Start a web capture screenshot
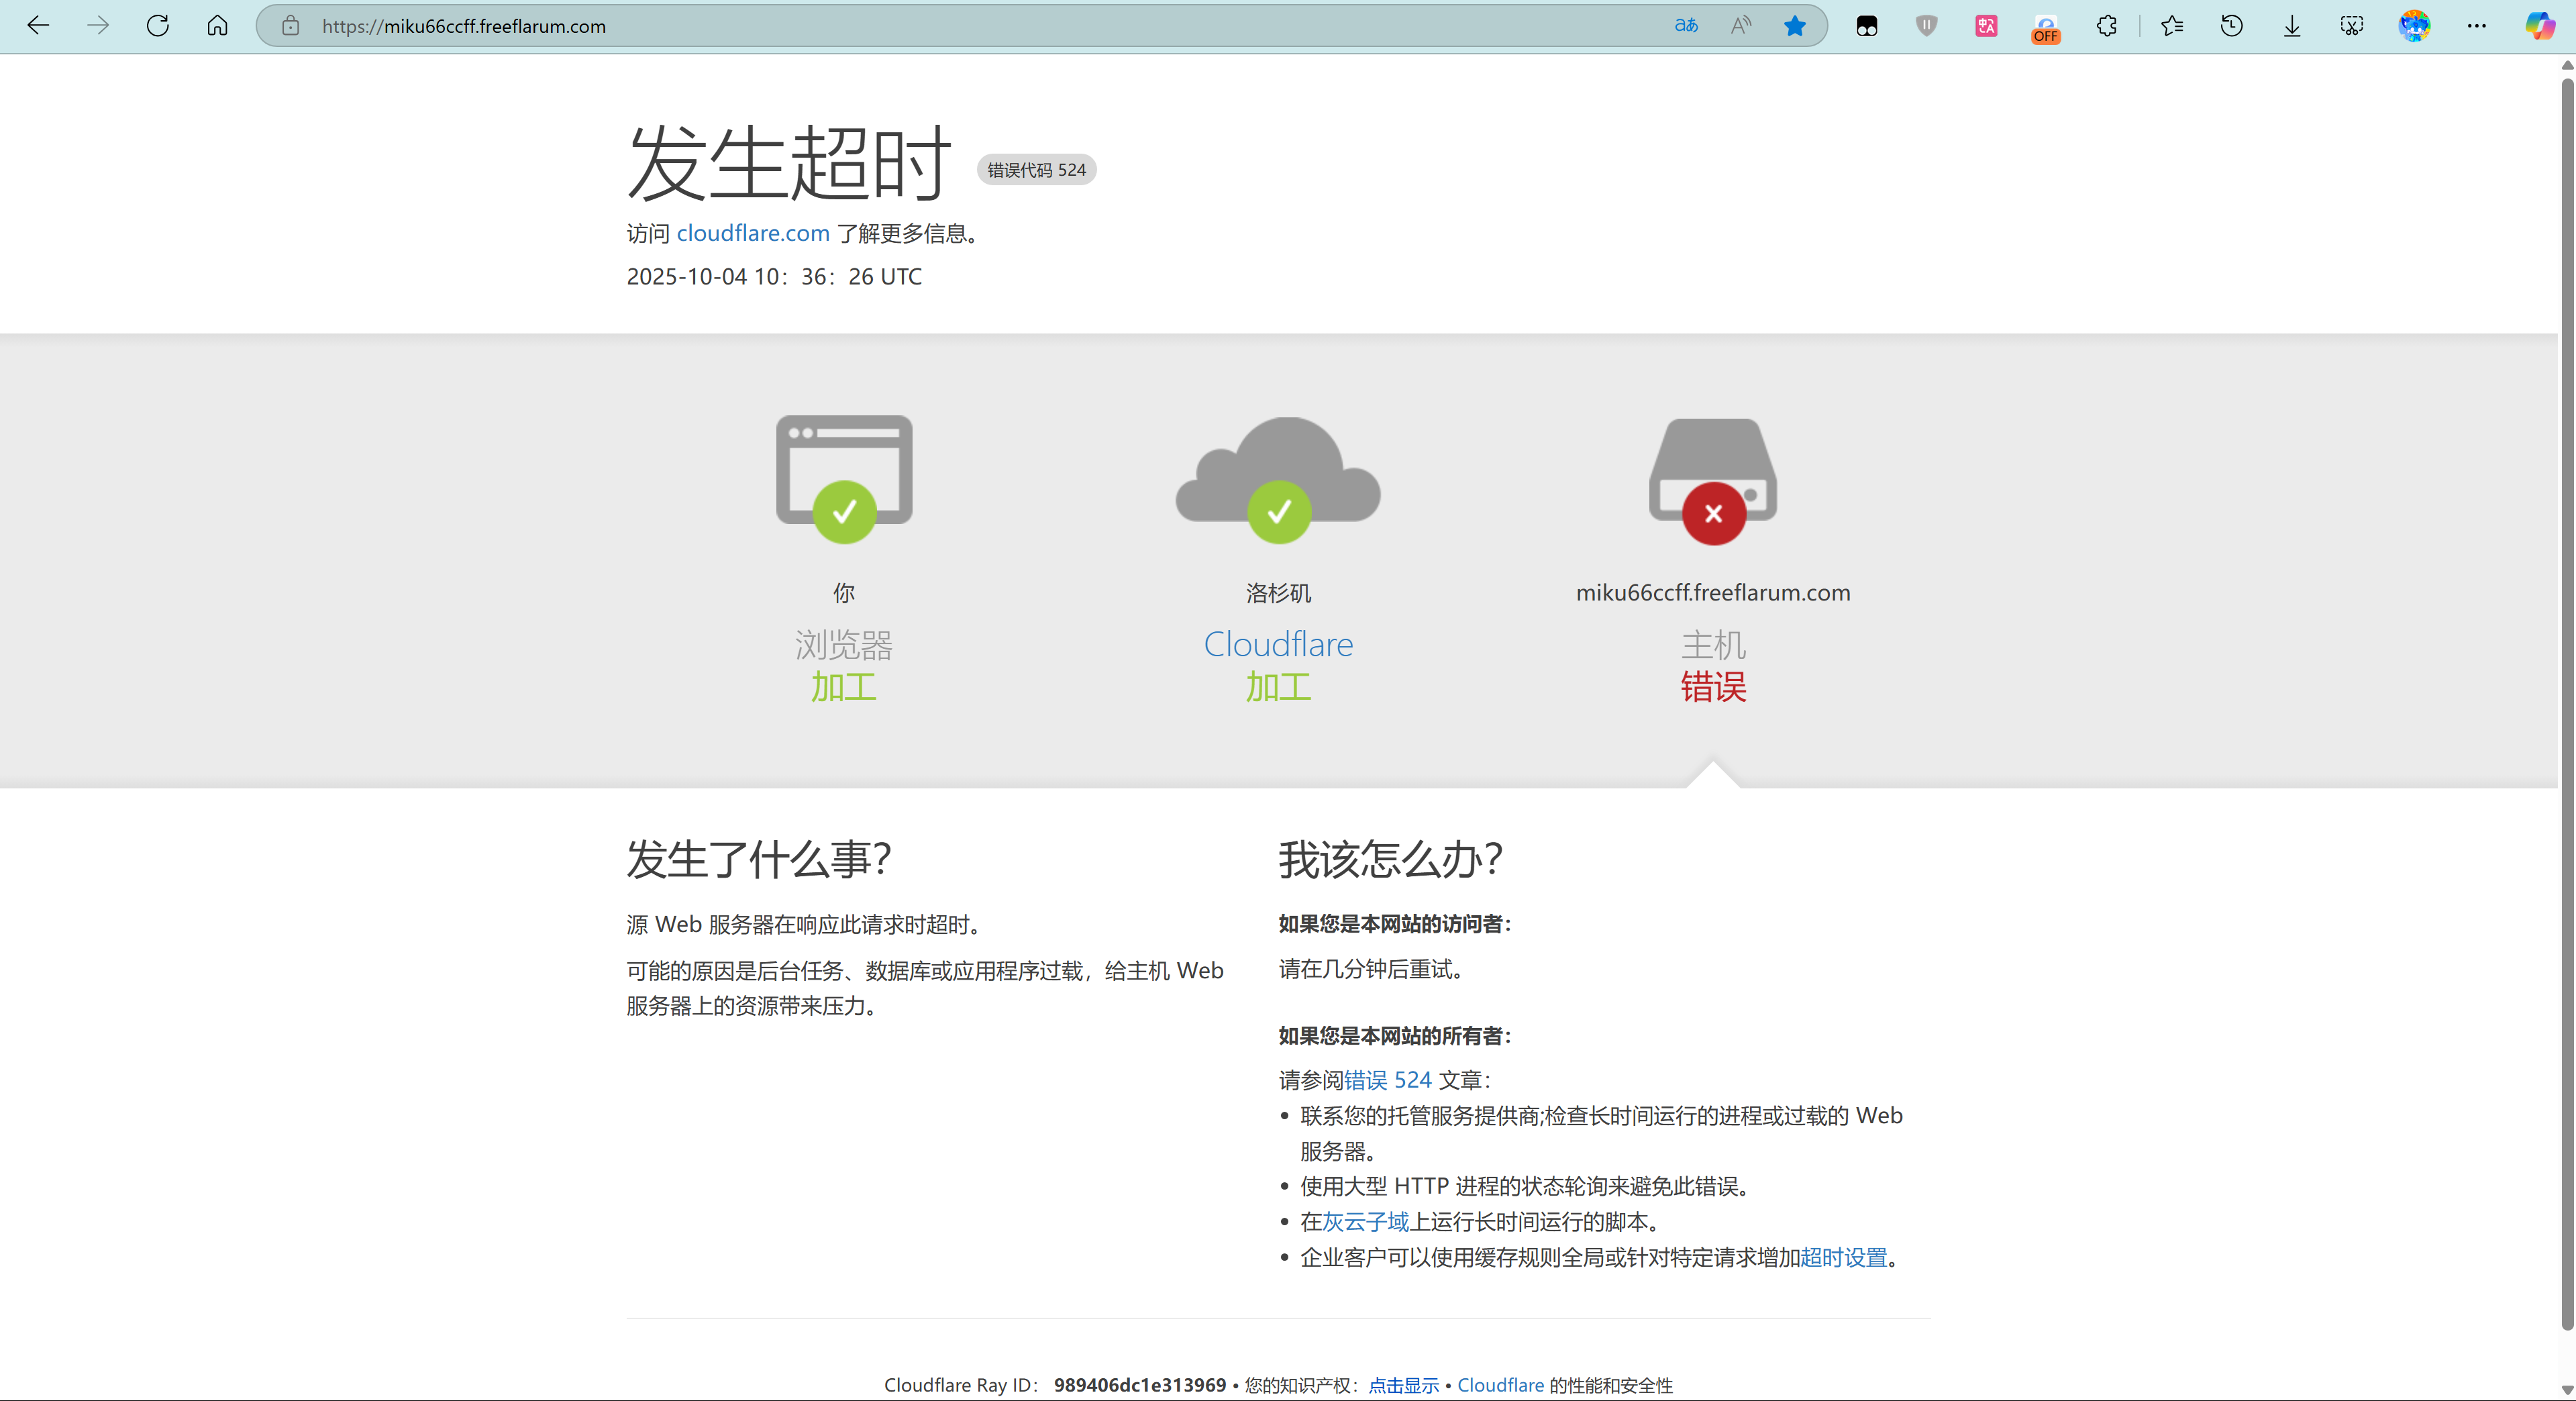 click(x=2352, y=26)
